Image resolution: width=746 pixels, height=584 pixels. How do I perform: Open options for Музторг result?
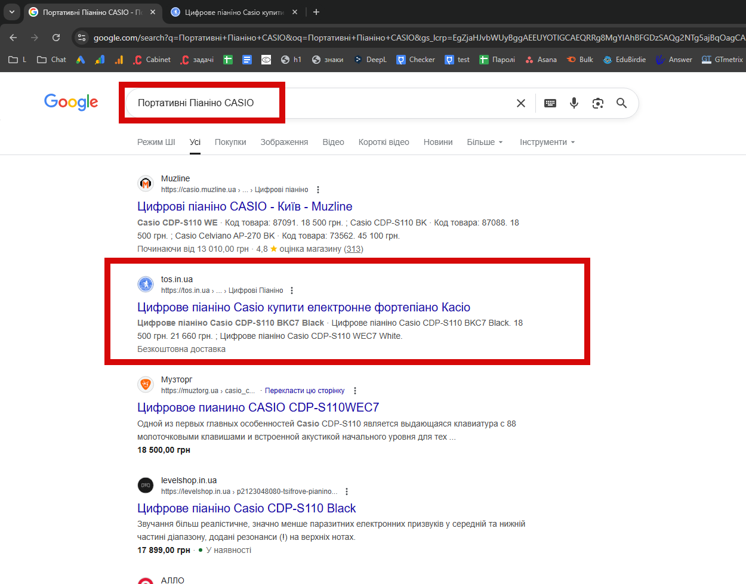tap(355, 391)
